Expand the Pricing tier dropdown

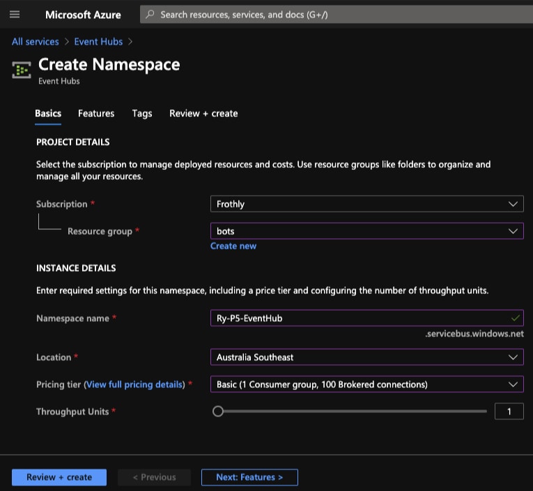[366, 384]
